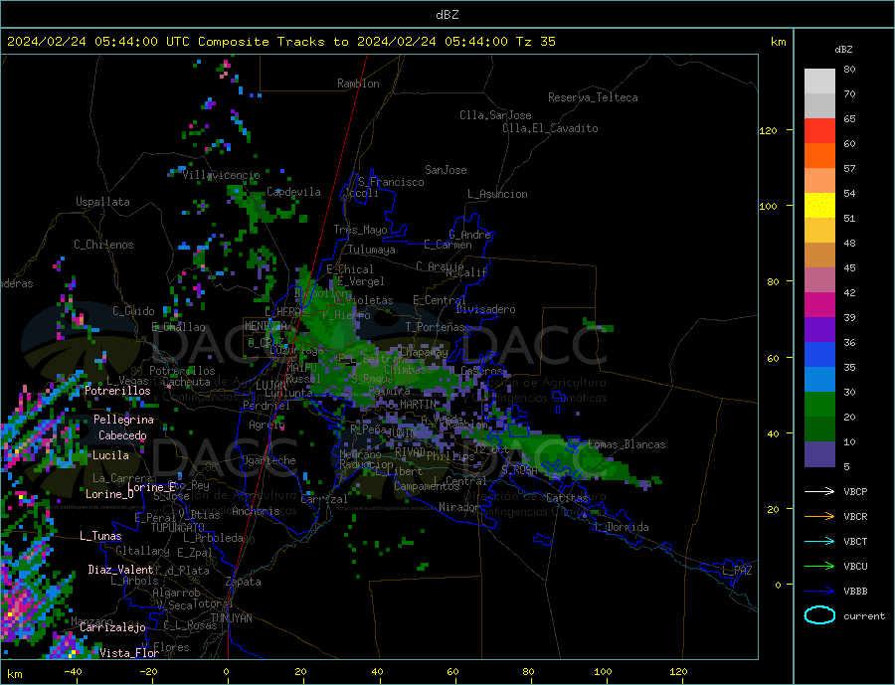
Task: Click the Ugarteche place label
Action: coord(268,460)
